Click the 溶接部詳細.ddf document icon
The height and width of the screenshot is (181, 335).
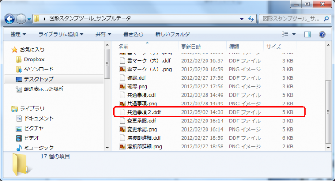[x=122, y=138]
